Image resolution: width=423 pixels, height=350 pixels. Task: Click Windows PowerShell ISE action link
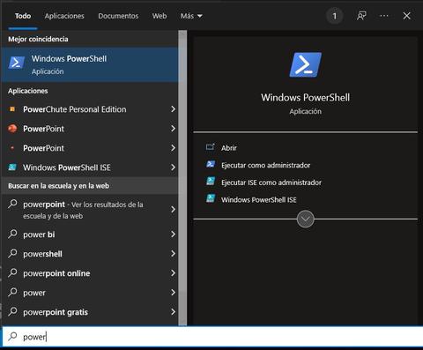258,200
